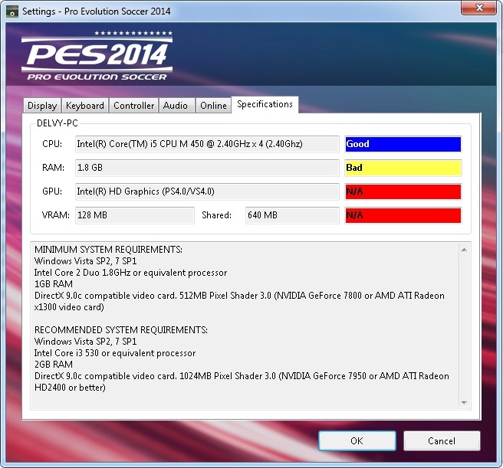503x468 pixels.
Task: Click the requirements scrollbar down arrow
Action: click(x=464, y=403)
